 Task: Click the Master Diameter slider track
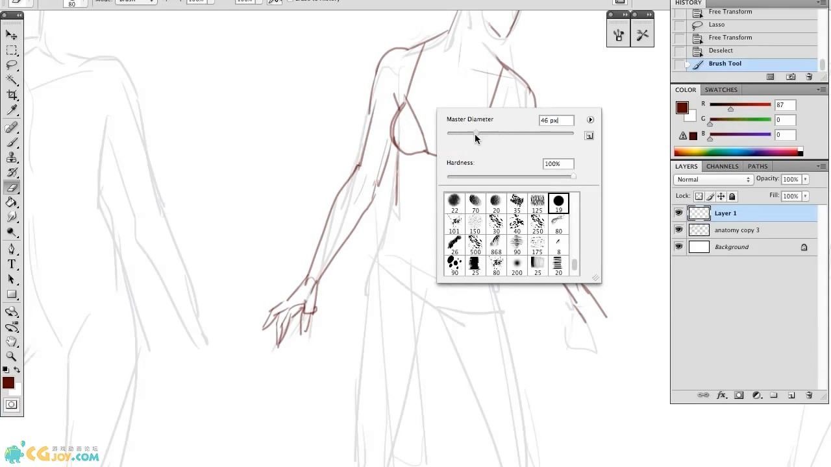[510, 134]
